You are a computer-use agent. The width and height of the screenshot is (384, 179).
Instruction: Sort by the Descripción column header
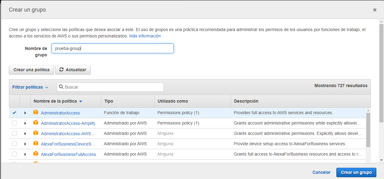pyautogui.click(x=243, y=101)
